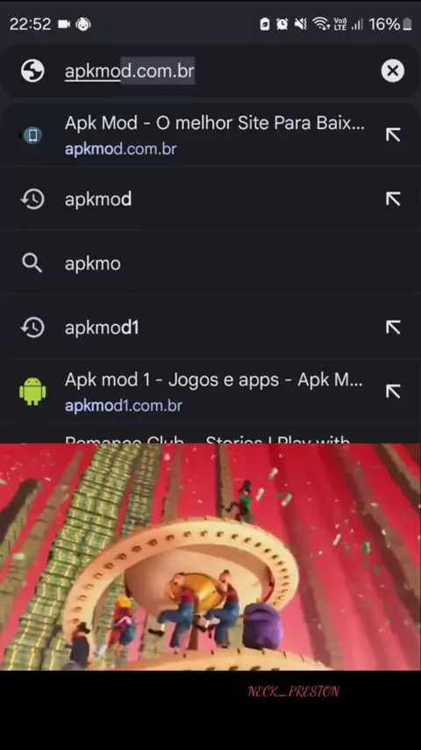Open Apk Mod - O melhor Site suggestion
Image resolution: width=421 pixels, height=750 pixels.
click(210, 135)
